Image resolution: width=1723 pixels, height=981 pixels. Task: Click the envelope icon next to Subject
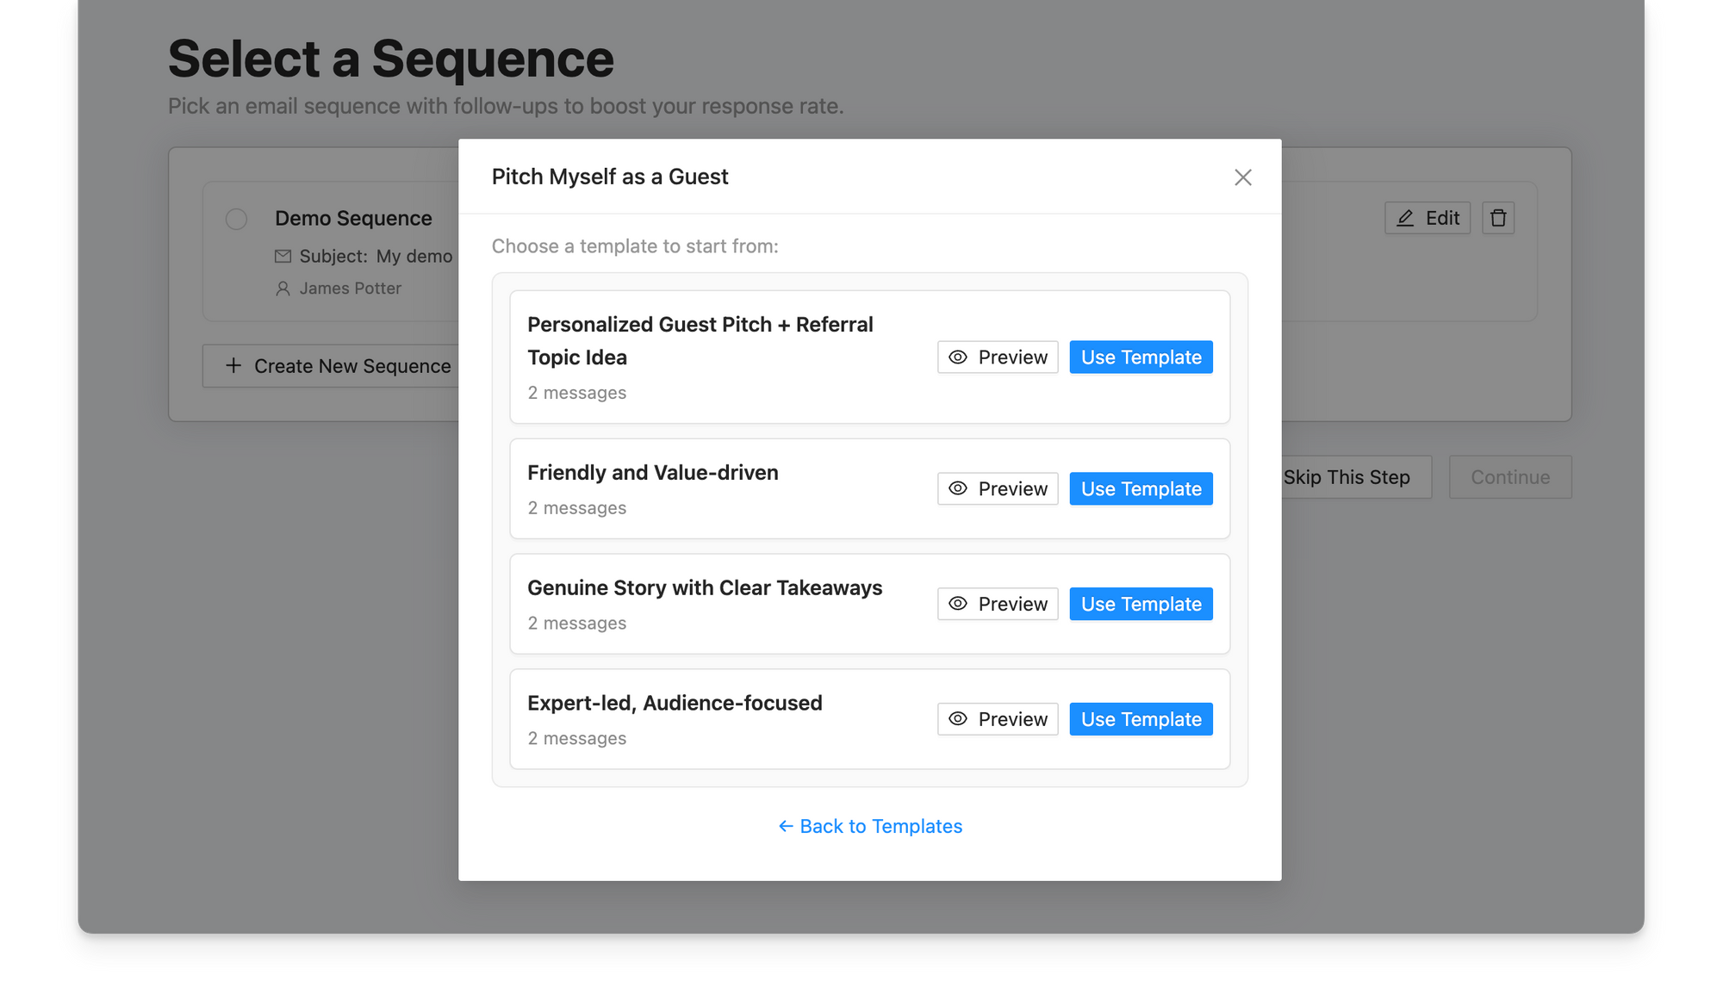pos(283,256)
